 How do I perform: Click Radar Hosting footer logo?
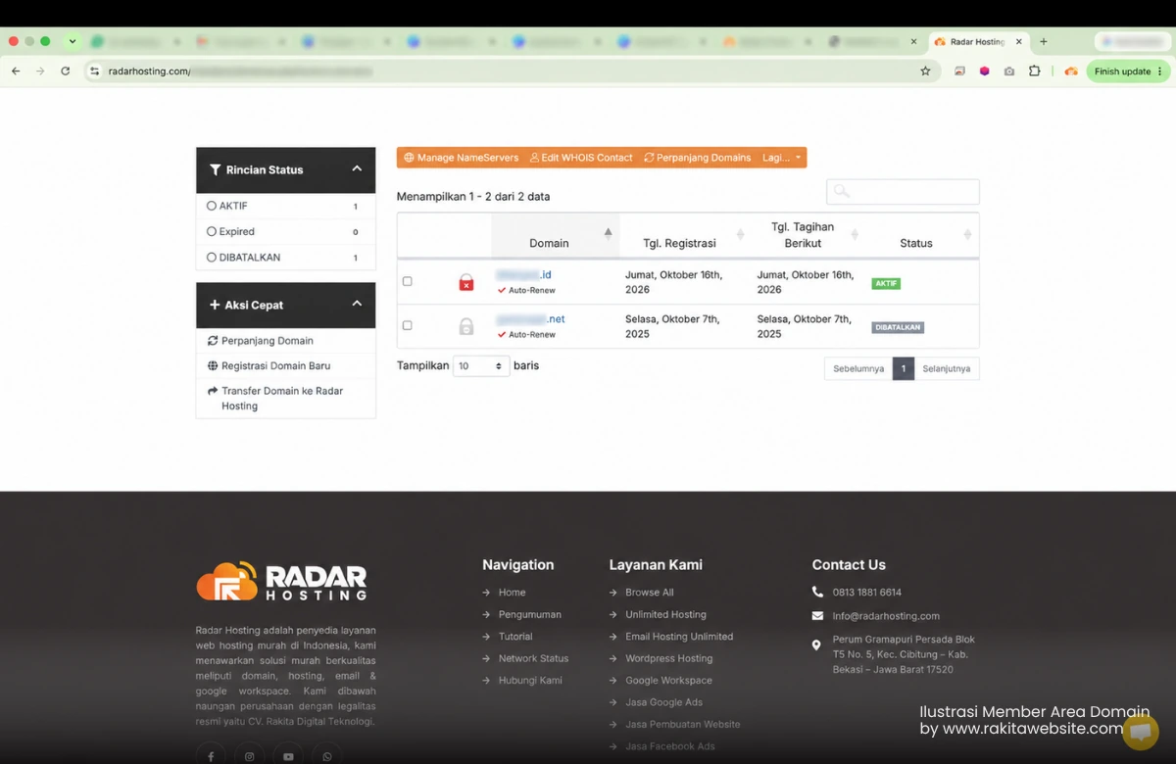281,581
